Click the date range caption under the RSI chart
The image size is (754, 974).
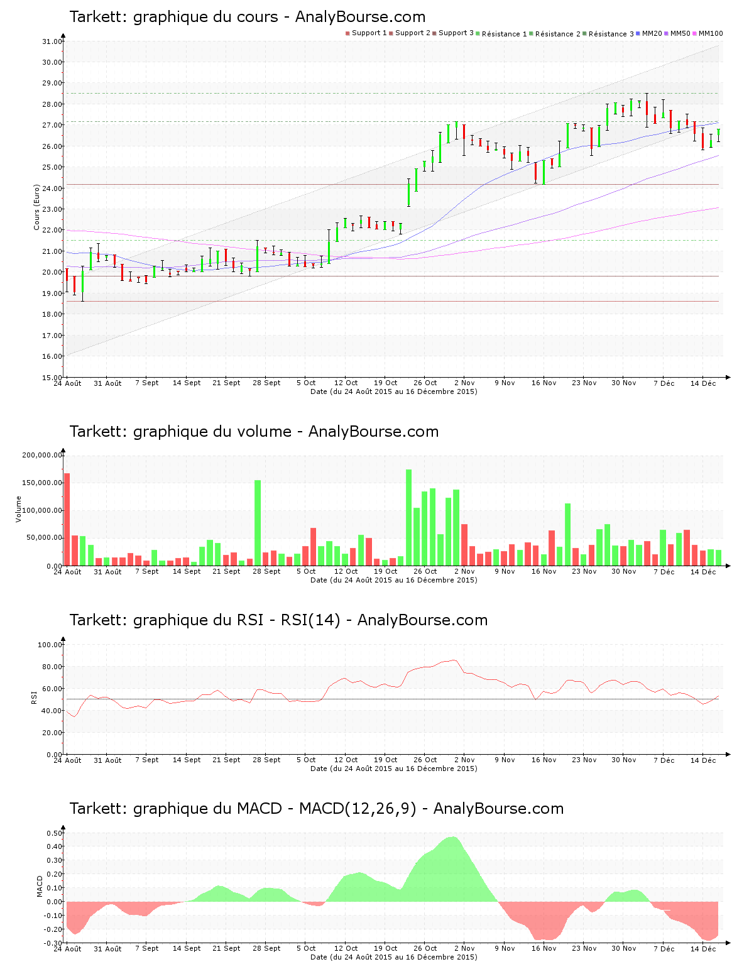[394, 769]
